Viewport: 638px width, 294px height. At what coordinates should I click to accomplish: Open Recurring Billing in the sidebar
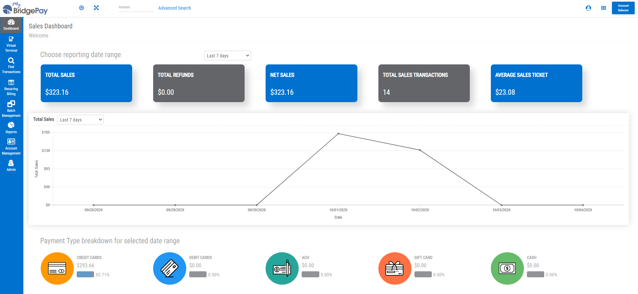11,88
